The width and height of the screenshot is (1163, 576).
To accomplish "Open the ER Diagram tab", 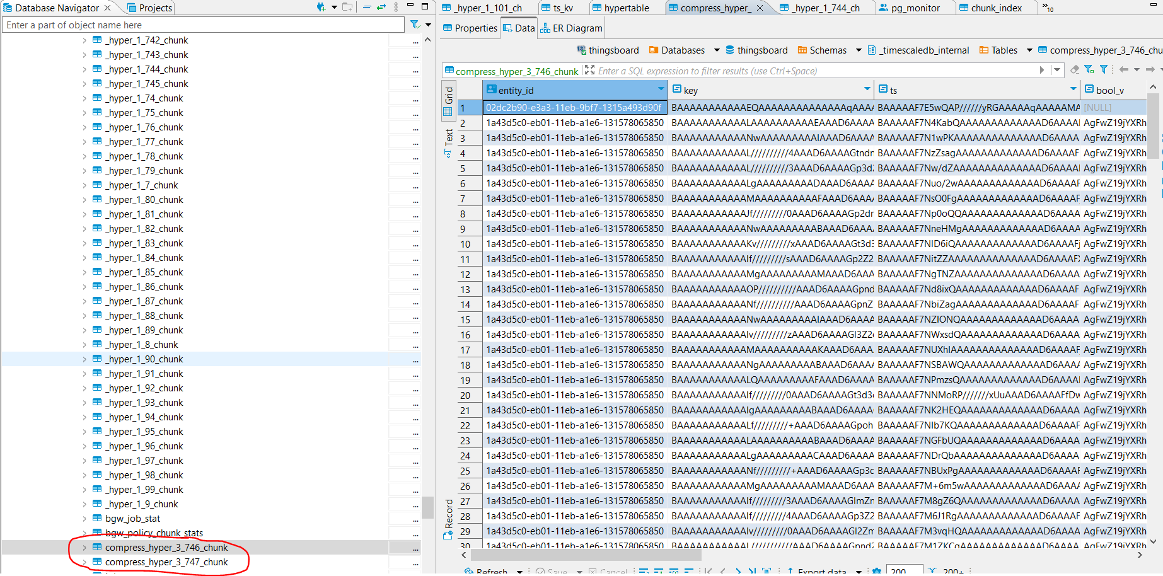I will click(571, 28).
